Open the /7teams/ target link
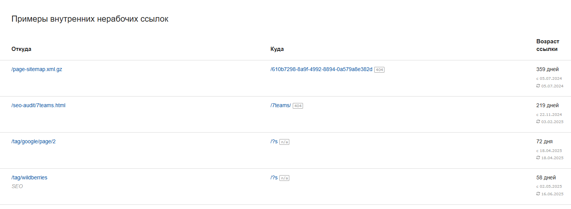This screenshot has height=209, width=571. (x=281, y=105)
